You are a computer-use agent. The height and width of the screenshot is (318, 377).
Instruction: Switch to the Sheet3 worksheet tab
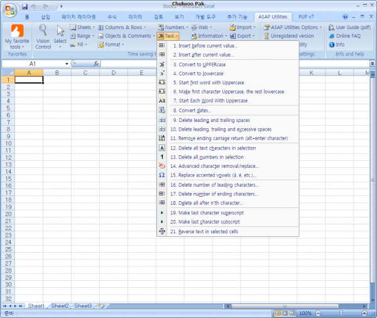83,306
